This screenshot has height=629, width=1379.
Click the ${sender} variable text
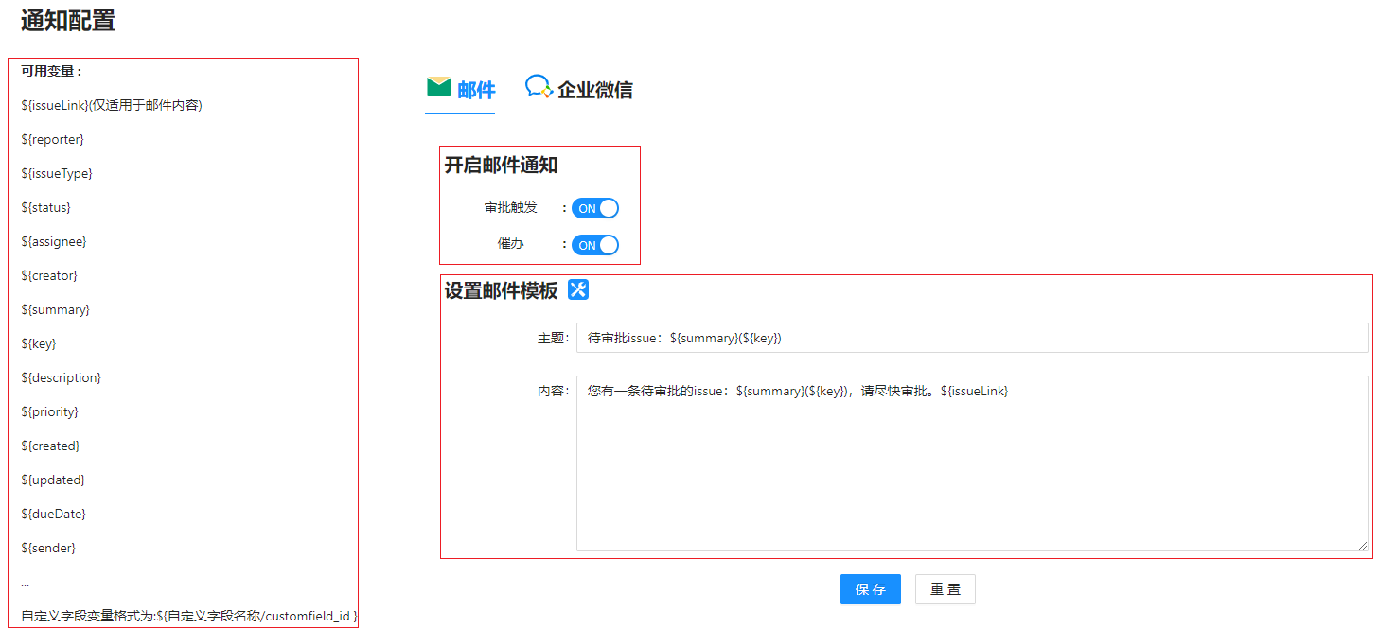(48, 548)
